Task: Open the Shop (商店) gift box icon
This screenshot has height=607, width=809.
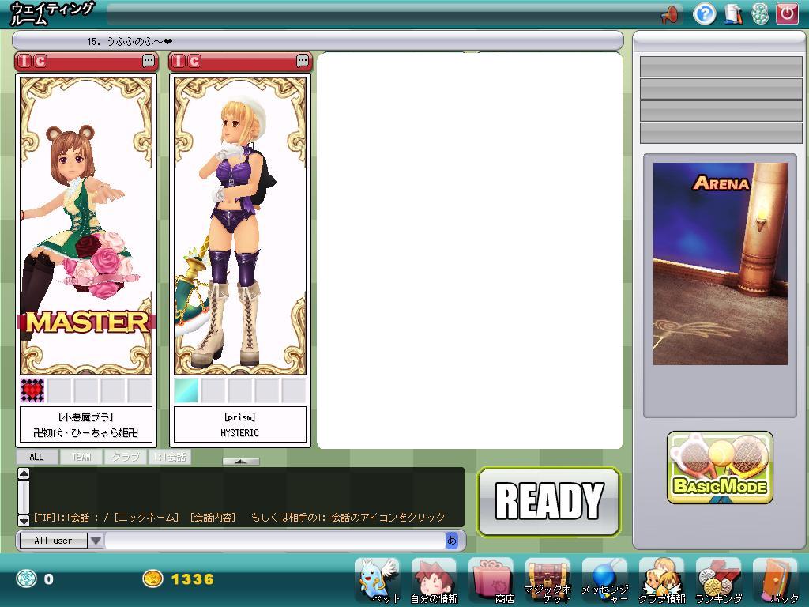Action: click(491, 579)
